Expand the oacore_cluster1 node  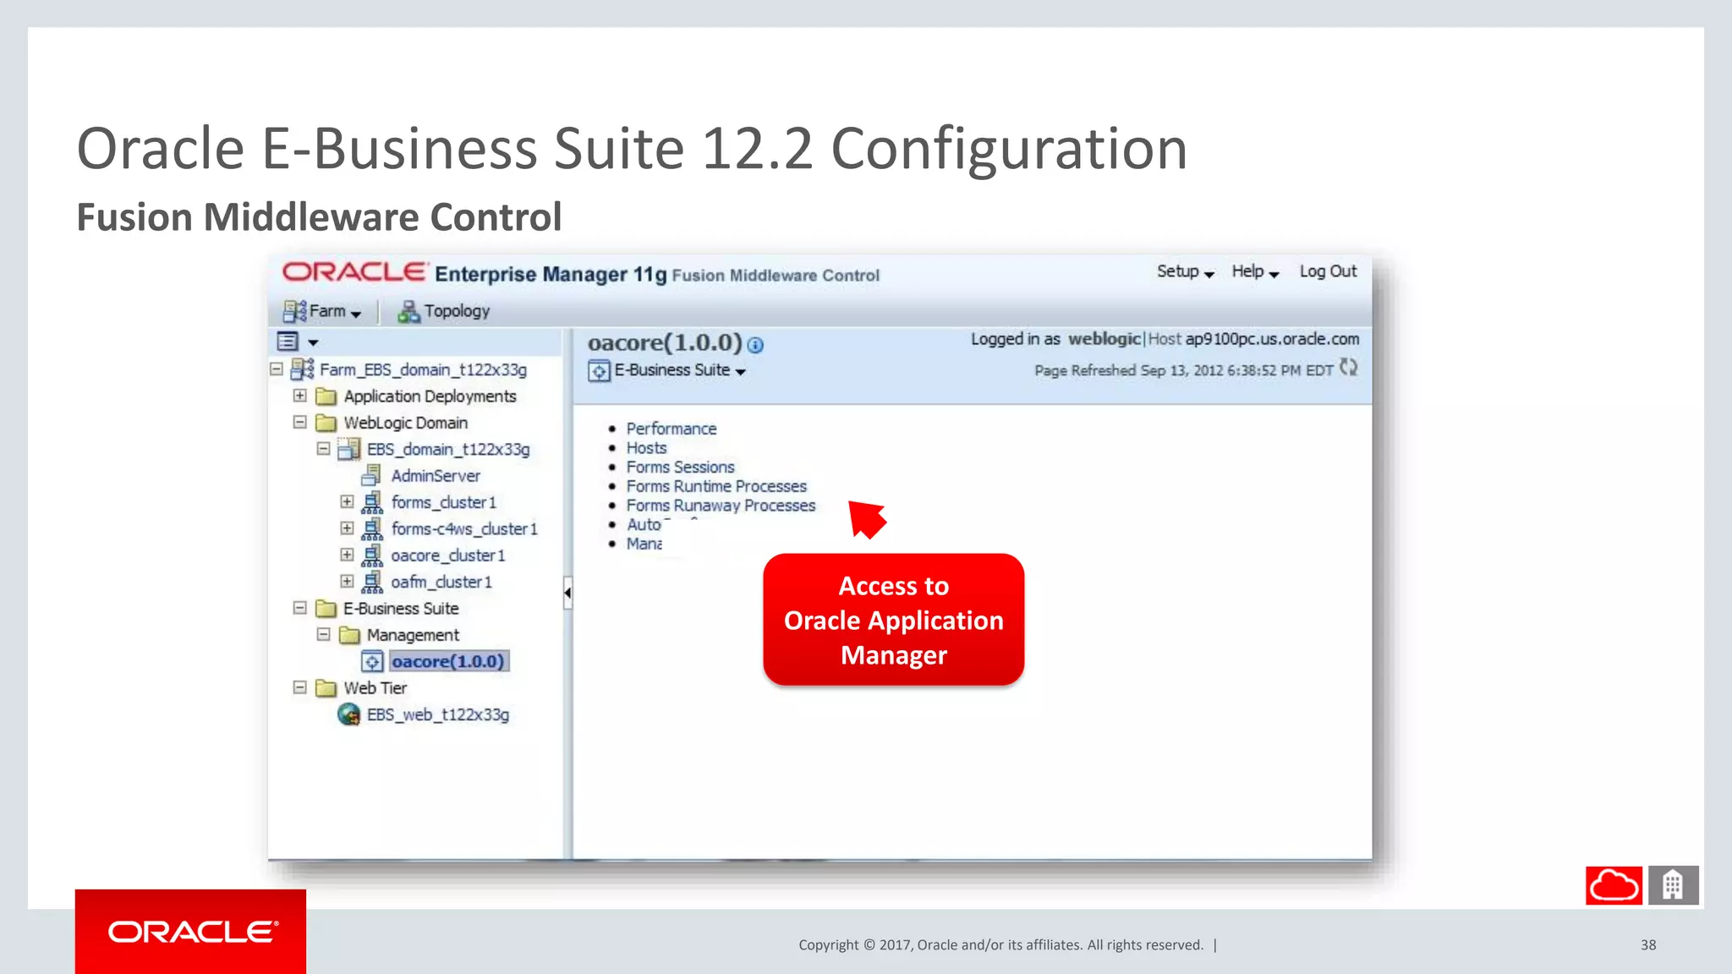pyautogui.click(x=347, y=555)
